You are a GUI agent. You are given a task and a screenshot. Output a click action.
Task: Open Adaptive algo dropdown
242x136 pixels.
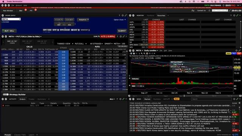[83, 20]
